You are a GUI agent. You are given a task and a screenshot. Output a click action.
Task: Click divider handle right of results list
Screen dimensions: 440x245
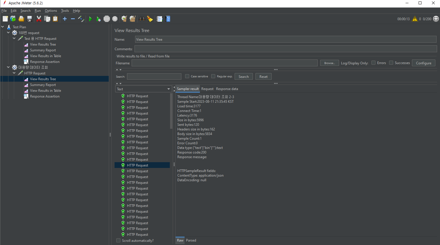(174, 164)
